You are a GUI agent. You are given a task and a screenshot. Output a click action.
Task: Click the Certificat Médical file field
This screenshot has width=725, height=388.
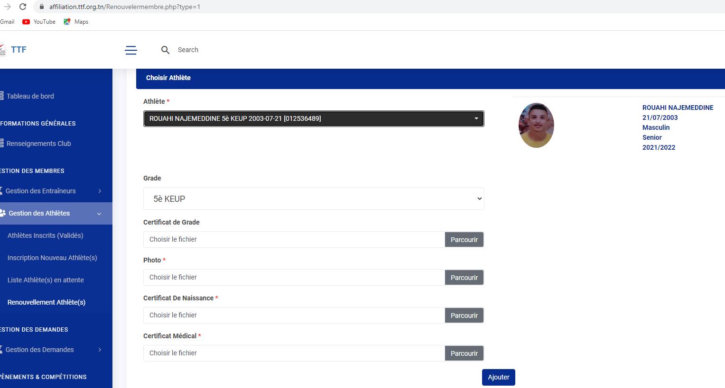pos(294,353)
